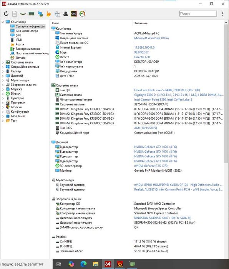The image size is (229, 269).
Task: Open the sensor gauge toolbar icon
Action: pos(82,13)
